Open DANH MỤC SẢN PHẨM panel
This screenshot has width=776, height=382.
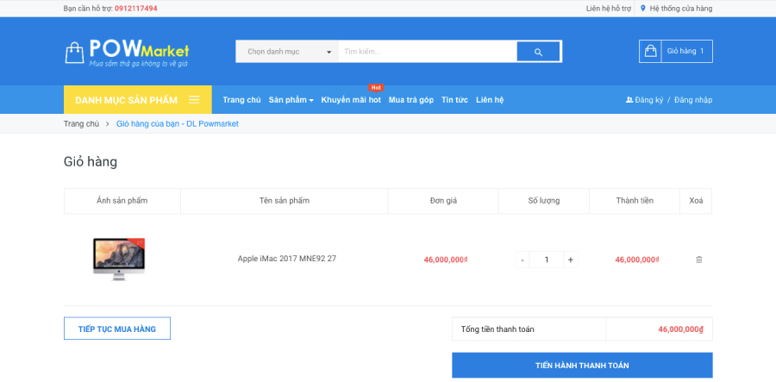tap(138, 99)
